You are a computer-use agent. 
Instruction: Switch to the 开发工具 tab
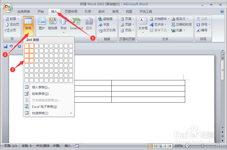[x=146, y=12]
